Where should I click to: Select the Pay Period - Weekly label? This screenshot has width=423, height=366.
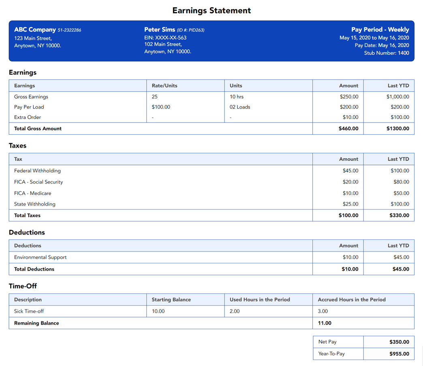click(x=380, y=29)
